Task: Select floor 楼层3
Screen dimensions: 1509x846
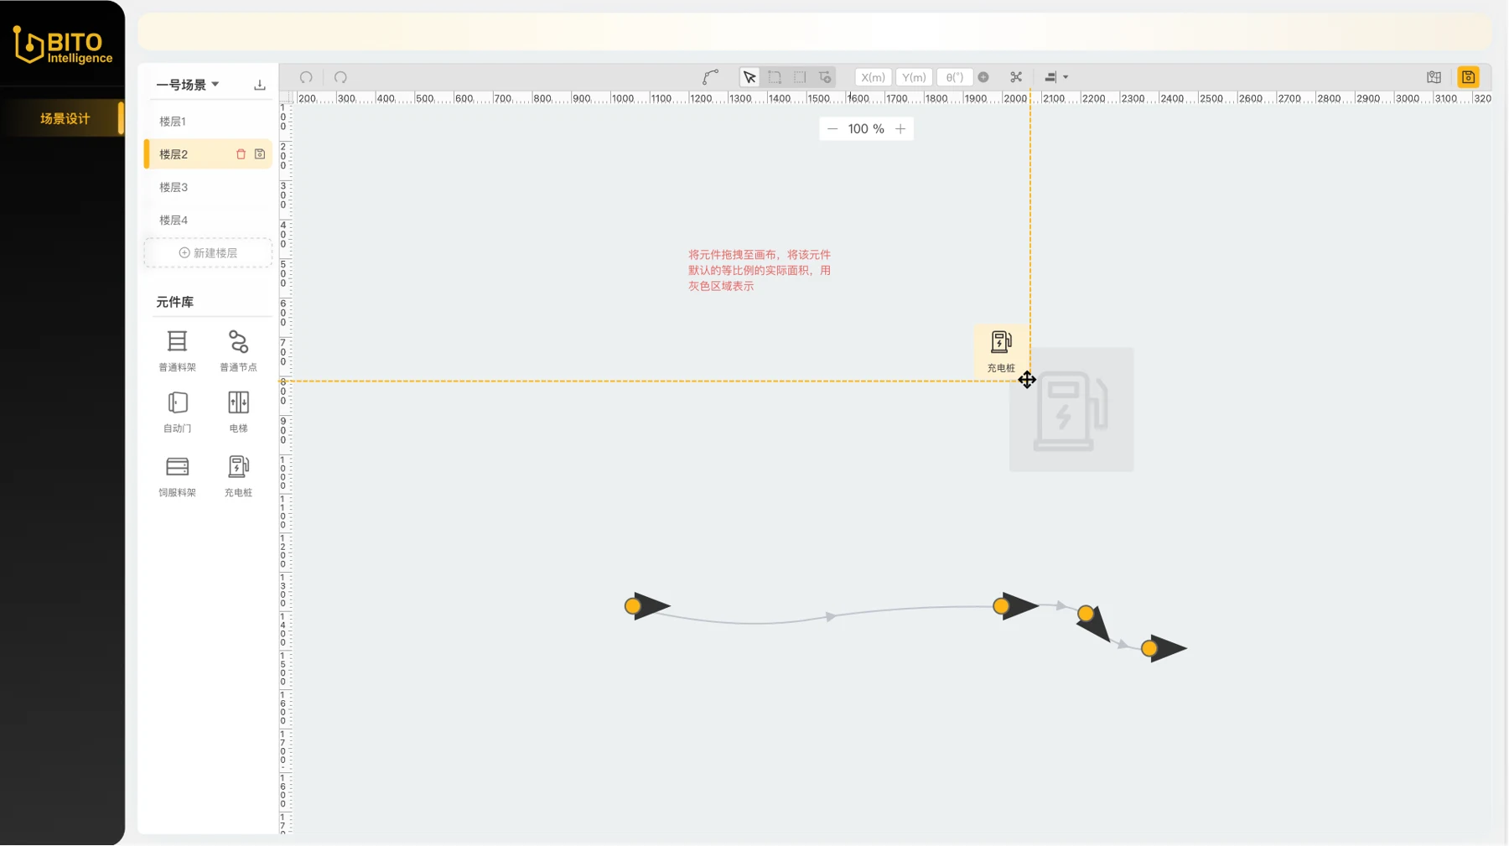Action: pos(208,187)
